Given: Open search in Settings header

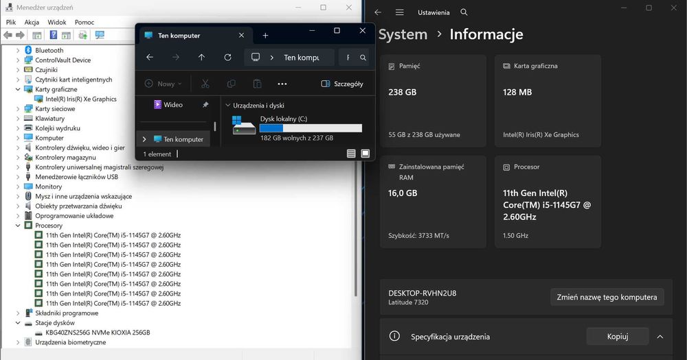Looking at the screenshot, I should [x=464, y=12].
